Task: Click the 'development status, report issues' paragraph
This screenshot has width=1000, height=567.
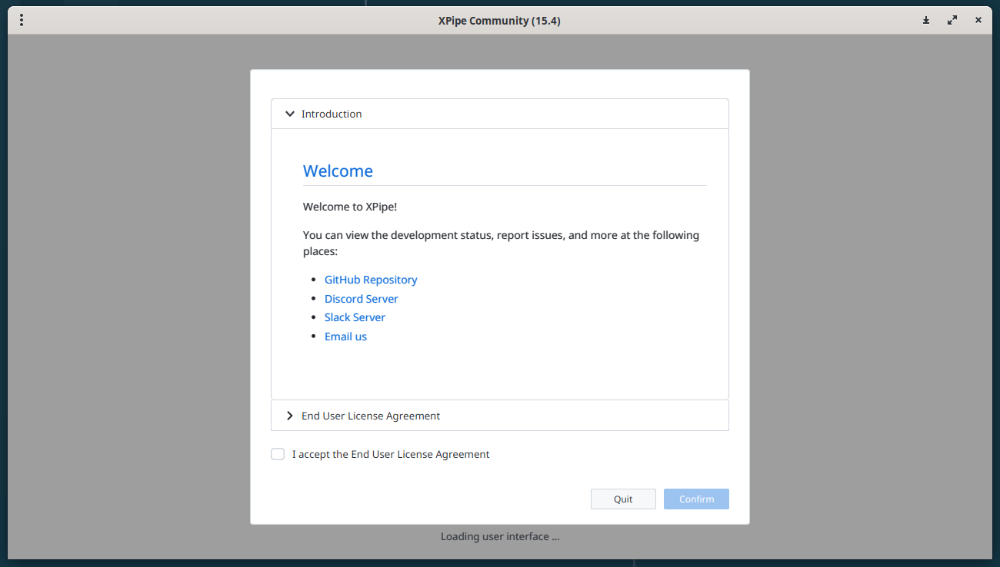Action: pyautogui.click(x=501, y=243)
